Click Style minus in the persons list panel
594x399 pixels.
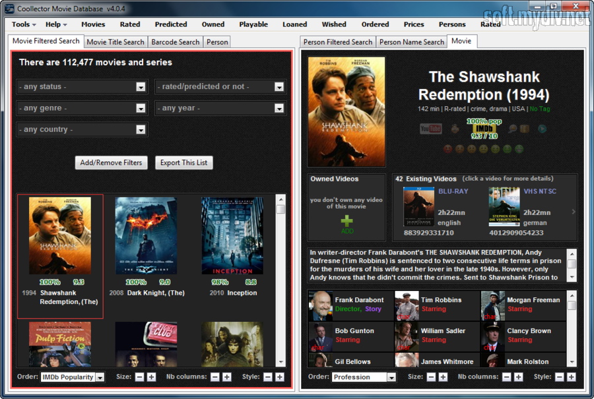[560, 377]
